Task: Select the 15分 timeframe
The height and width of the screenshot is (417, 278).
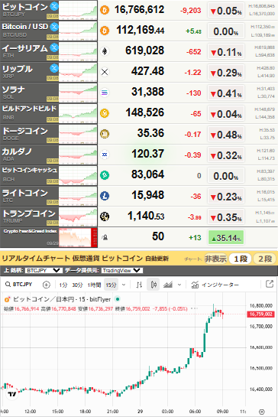Action: click(x=112, y=285)
